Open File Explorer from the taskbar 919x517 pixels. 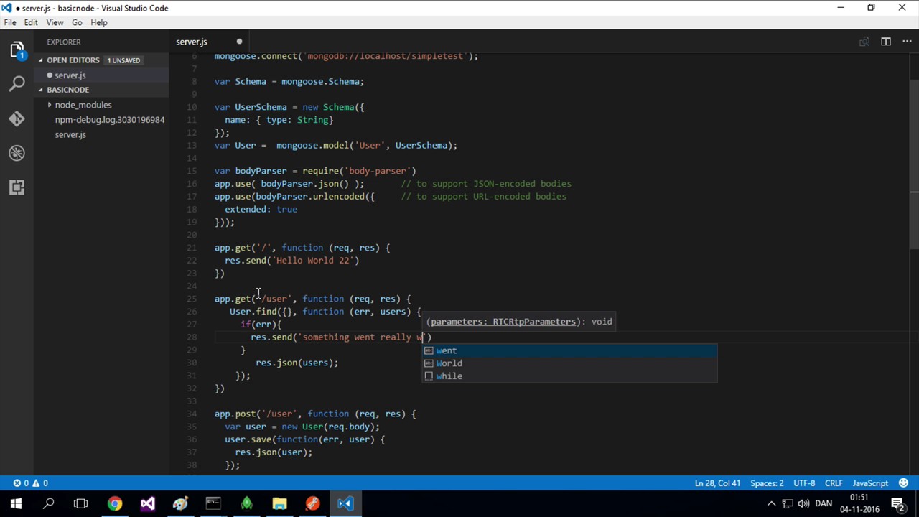(279, 504)
